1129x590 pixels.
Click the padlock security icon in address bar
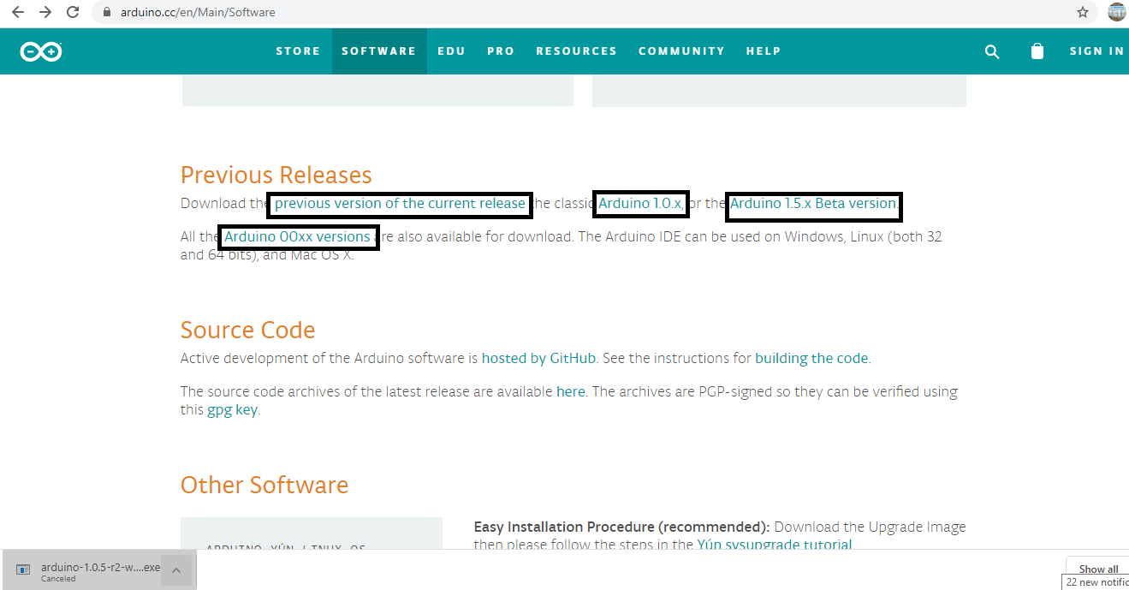[105, 12]
